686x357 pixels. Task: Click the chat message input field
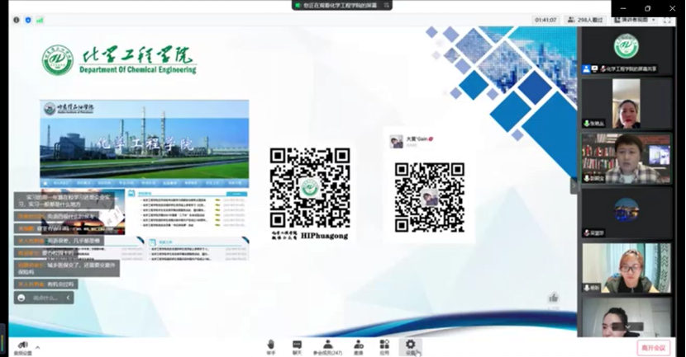(46, 298)
